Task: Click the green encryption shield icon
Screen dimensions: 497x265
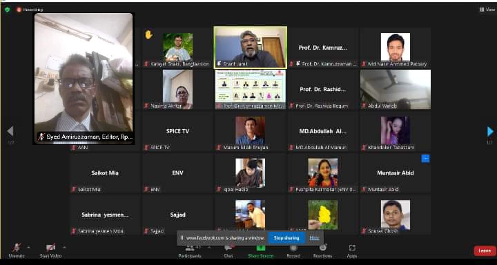Action: [8, 10]
